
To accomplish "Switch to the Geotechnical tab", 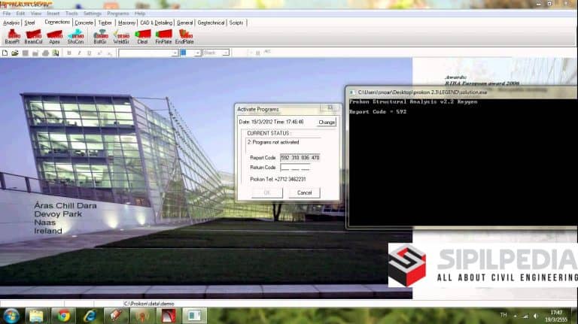I will [211, 23].
